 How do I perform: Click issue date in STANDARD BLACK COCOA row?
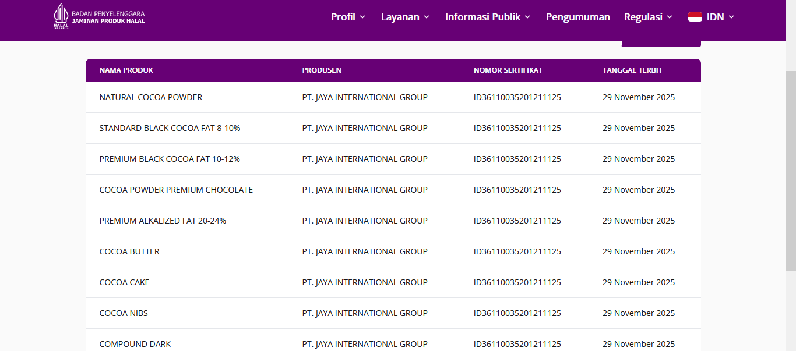tap(639, 128)
